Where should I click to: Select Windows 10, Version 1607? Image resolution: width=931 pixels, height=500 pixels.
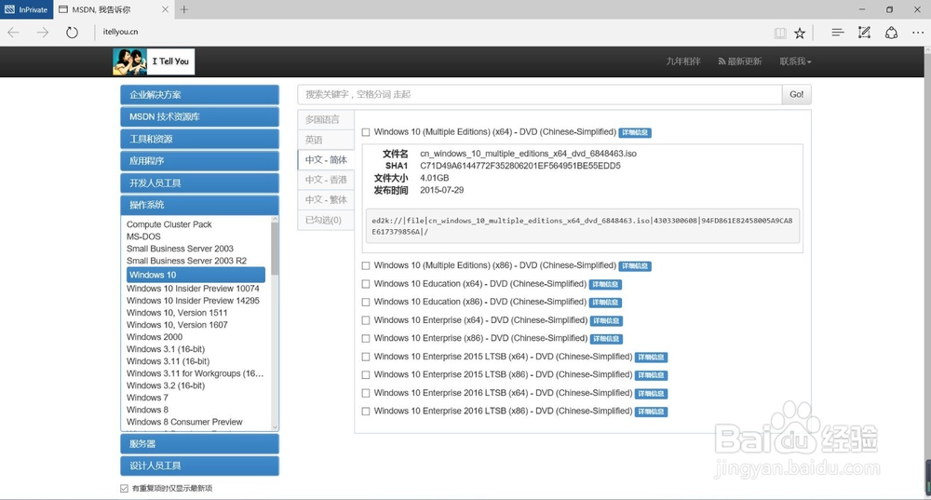[x=177, y=325]
